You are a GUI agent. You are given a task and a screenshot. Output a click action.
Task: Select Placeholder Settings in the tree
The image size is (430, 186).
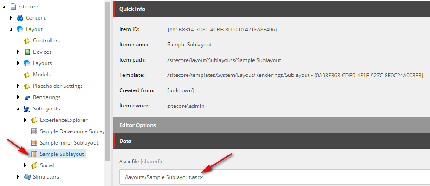coord(57,86)
